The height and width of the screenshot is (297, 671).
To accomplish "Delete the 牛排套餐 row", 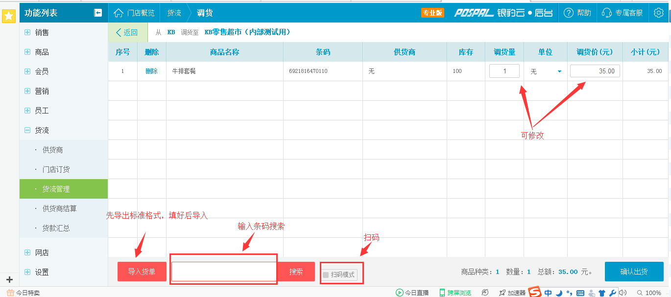I will tap(151, 71).
